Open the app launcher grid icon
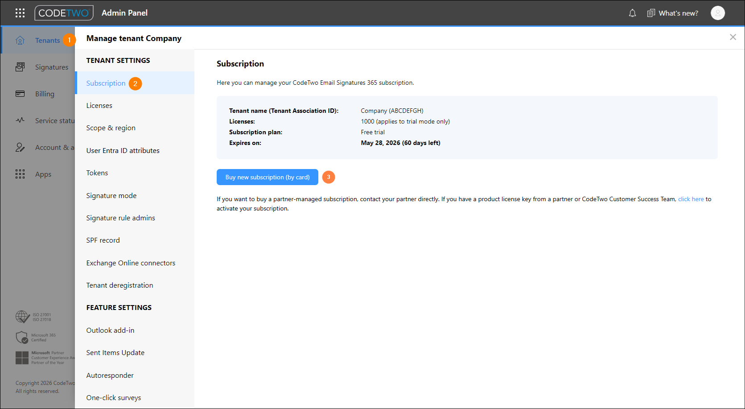 [20, 13]
